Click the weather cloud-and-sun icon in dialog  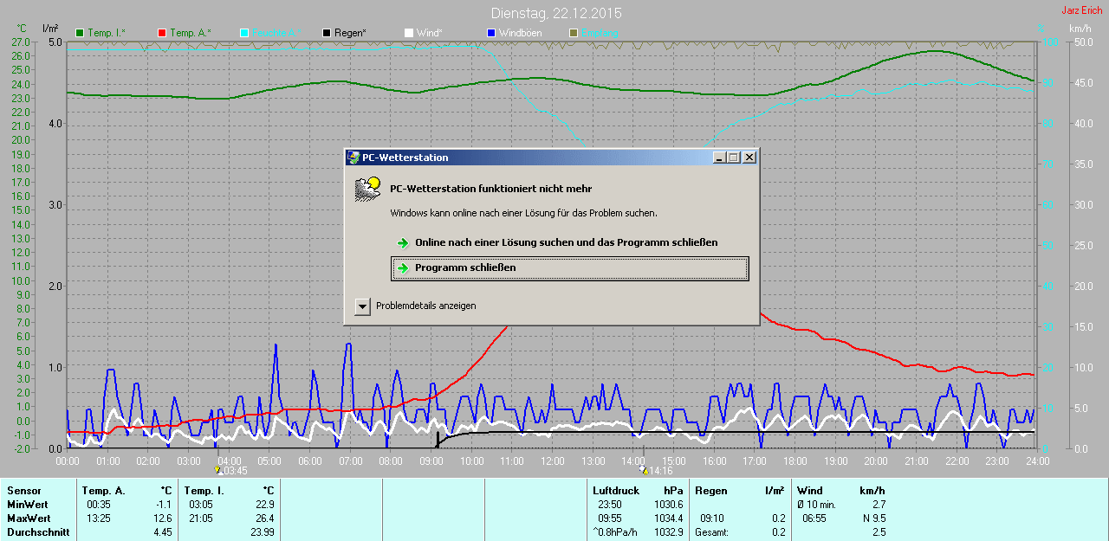[x=368, y=188]
